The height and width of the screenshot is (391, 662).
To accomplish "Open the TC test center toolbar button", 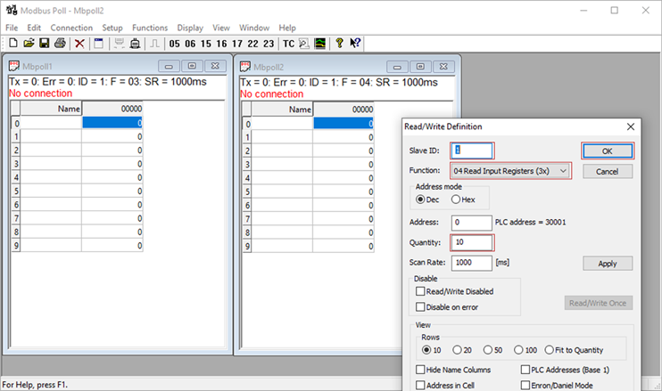I will pyautogui.click(x=289, y=44).
